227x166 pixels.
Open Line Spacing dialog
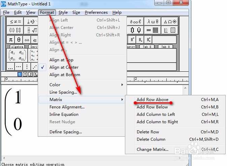[83, 92]
